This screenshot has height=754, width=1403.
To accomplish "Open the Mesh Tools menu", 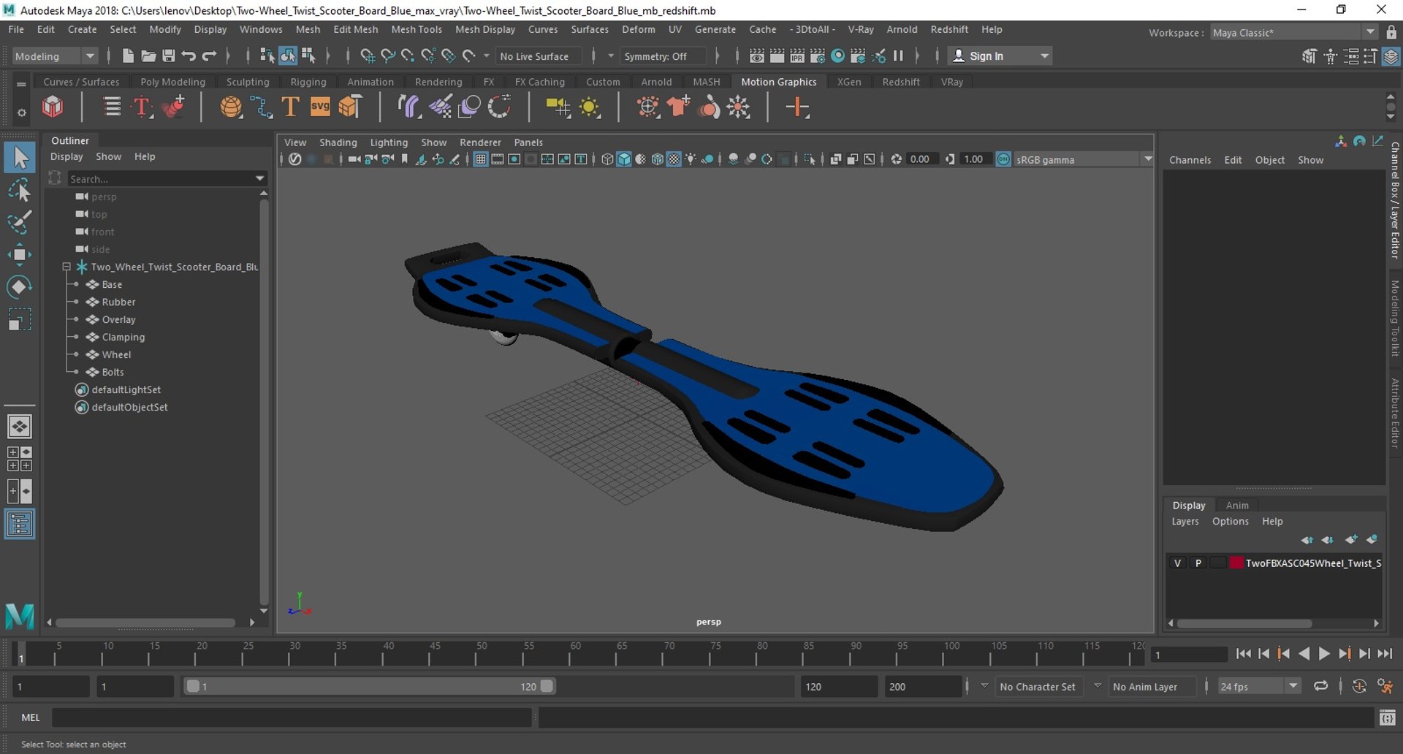I will pos(417,29).
